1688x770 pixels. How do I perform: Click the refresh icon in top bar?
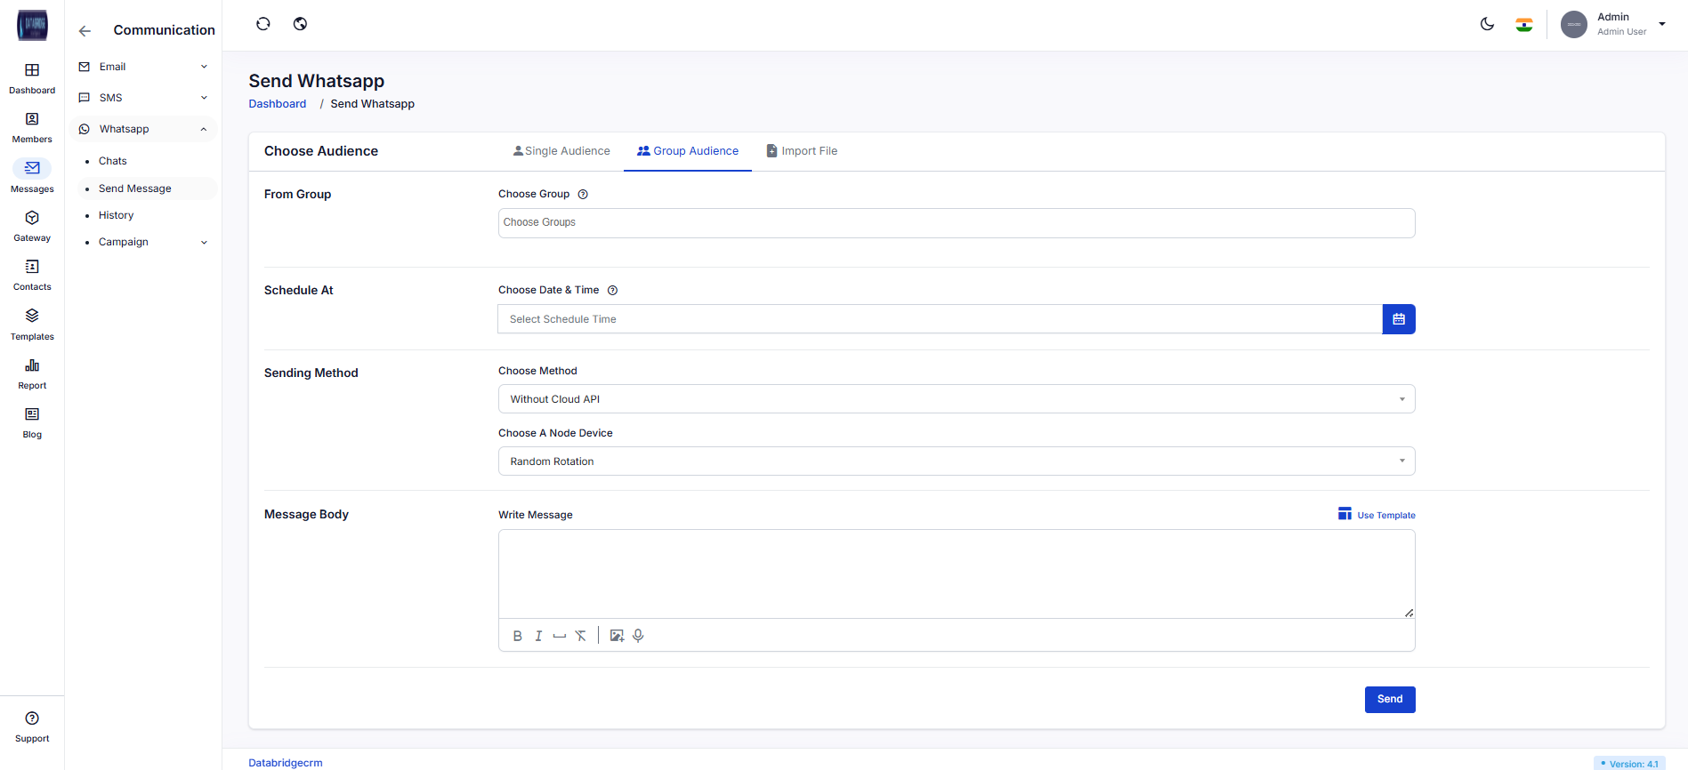coord(263,24)
